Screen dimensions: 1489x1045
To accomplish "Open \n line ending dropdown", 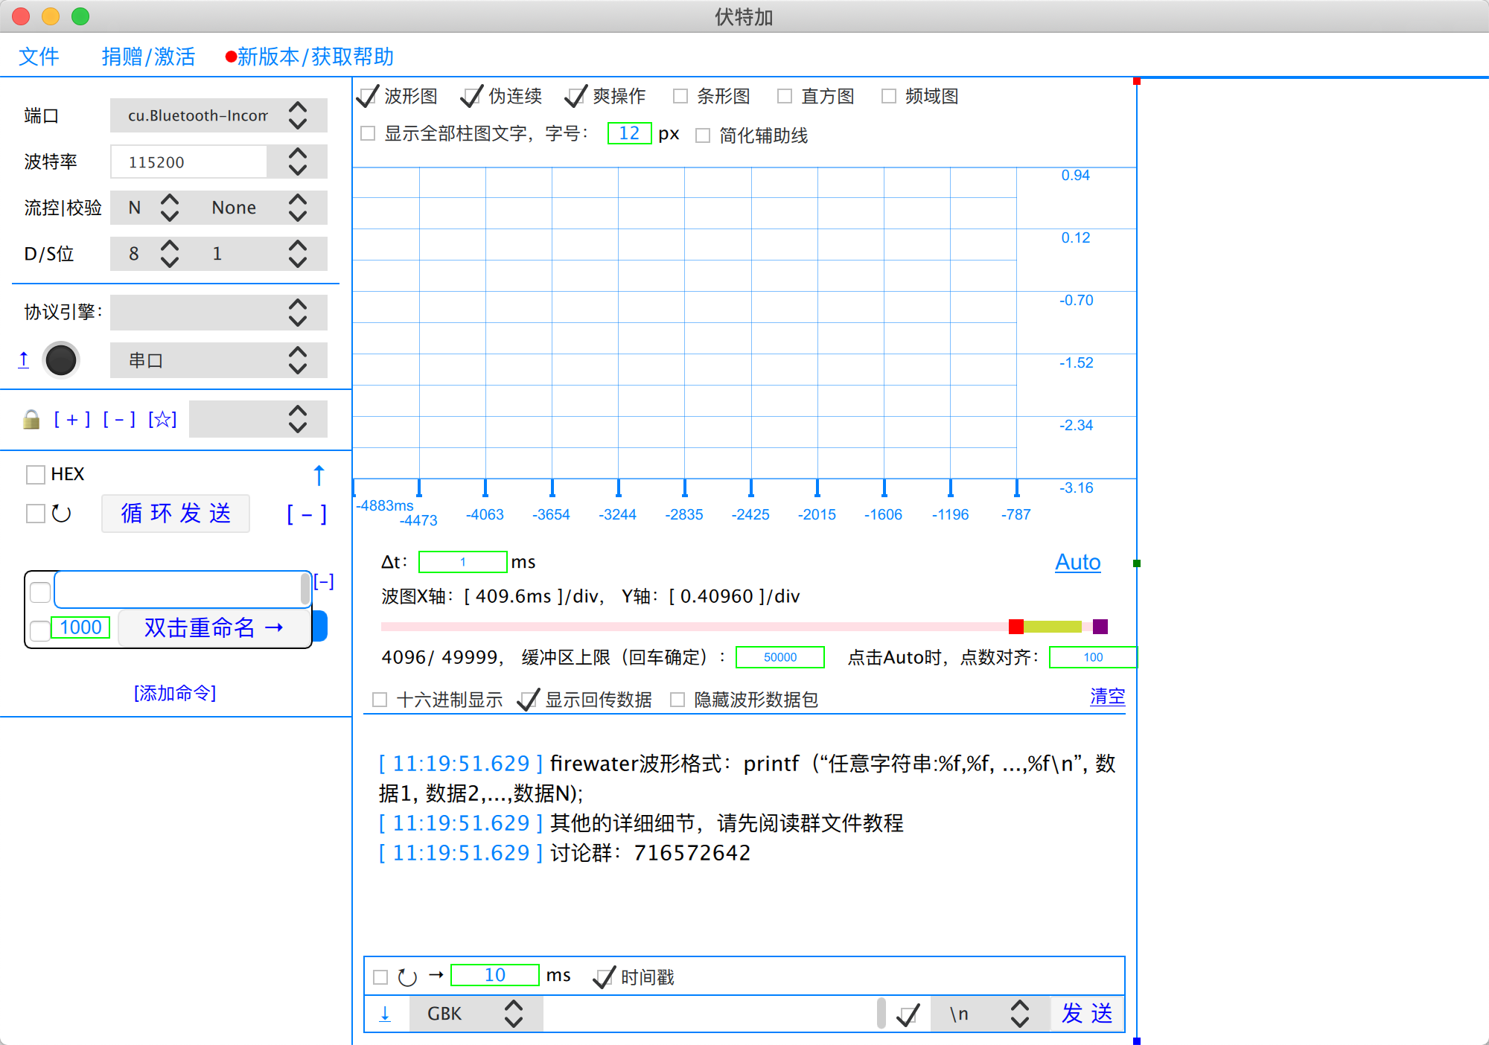I will click(x=990, y=1014).
